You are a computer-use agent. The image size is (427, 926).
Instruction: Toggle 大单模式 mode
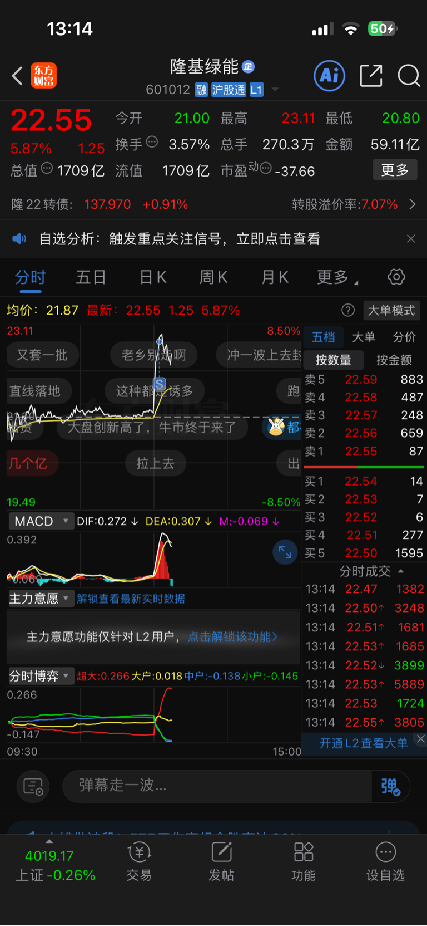coord(391,310)
